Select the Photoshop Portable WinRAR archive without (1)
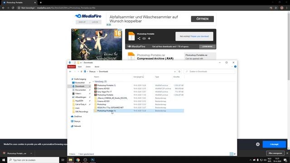Viewport: 290px width, 163px height. click(139, 95)
